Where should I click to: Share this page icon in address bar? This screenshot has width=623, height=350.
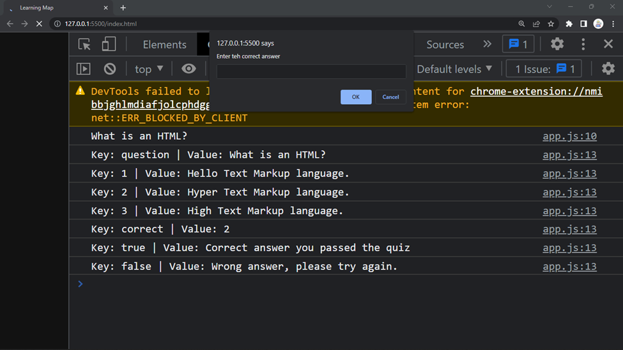coord(536,24)
